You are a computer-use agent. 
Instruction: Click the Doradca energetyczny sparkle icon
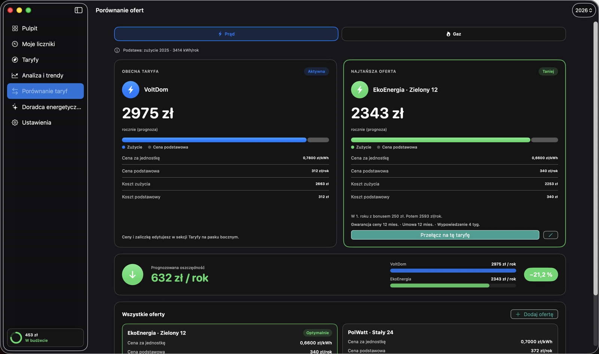(x=15, y=107)
